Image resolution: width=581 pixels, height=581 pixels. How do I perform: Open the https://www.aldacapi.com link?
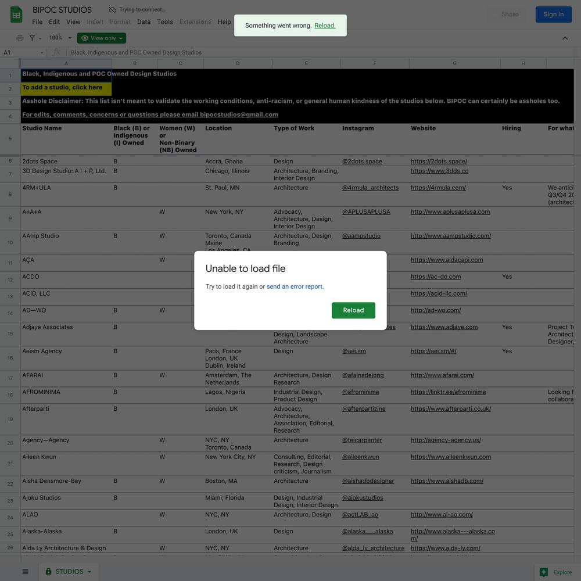click(x=447, y=260)
